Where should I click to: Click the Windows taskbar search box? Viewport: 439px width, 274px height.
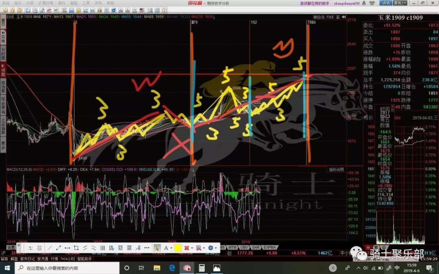pyautogui.click(x=67, y=268)
